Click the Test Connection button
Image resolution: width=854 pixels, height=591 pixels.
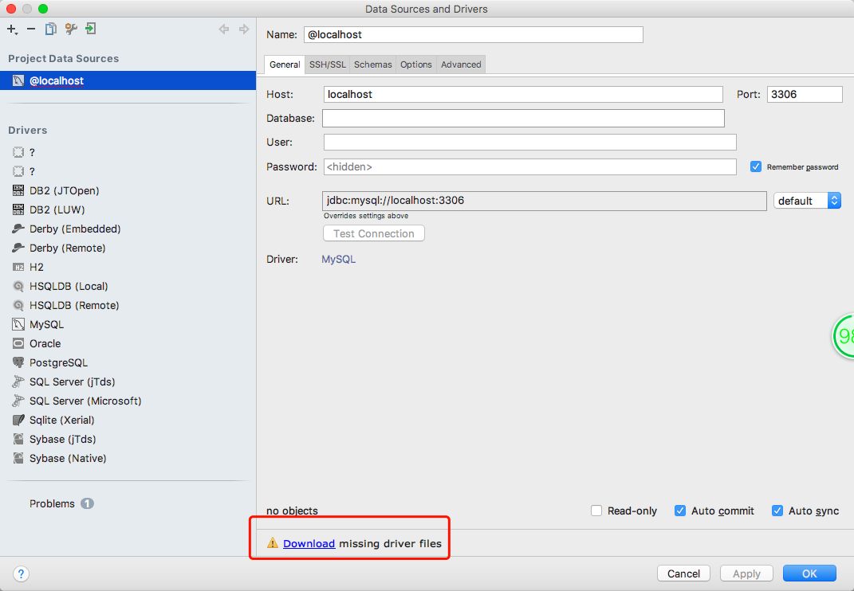pos(374,233)
